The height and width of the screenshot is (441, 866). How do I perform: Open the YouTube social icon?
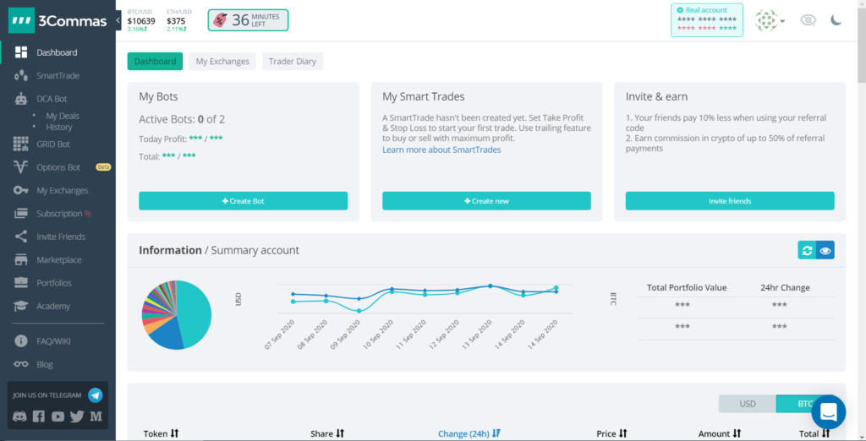(x=58, y=416)
